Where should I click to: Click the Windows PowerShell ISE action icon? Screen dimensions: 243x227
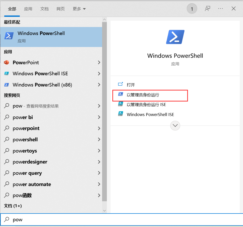click(120, 114)
